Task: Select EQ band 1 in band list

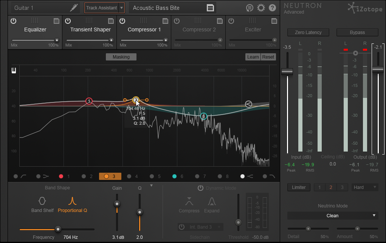Action: pyautogui.click(x=64, y=176)
